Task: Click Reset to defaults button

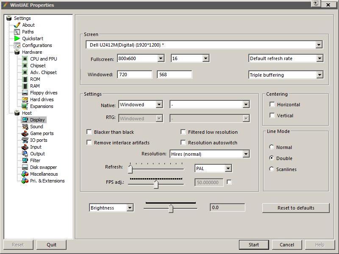Action: (x=296, y=208)
